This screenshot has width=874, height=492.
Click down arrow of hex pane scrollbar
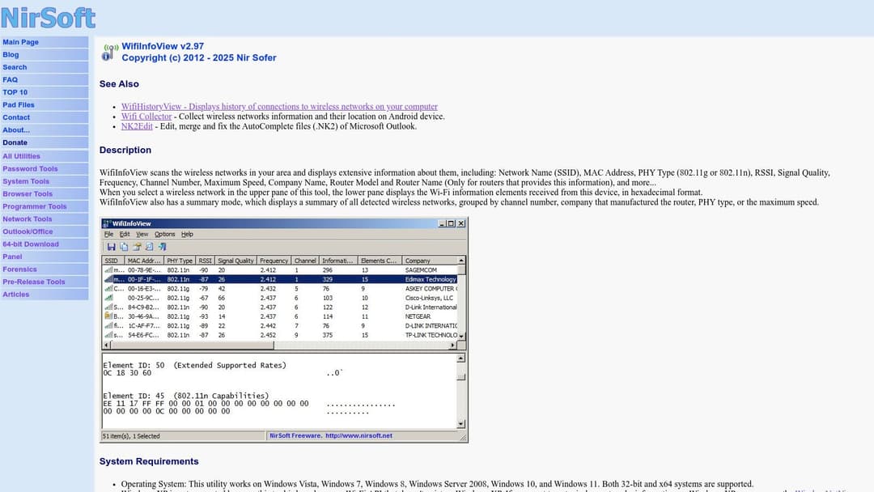click(461, 424)
